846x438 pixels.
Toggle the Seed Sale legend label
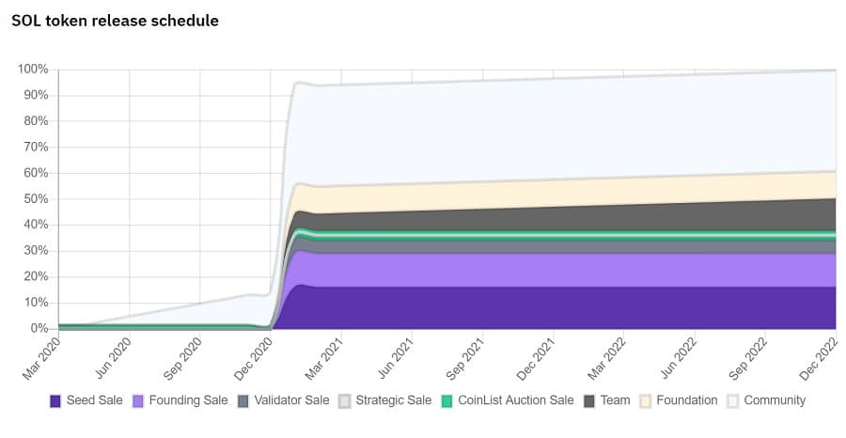(x=95, y=400)
